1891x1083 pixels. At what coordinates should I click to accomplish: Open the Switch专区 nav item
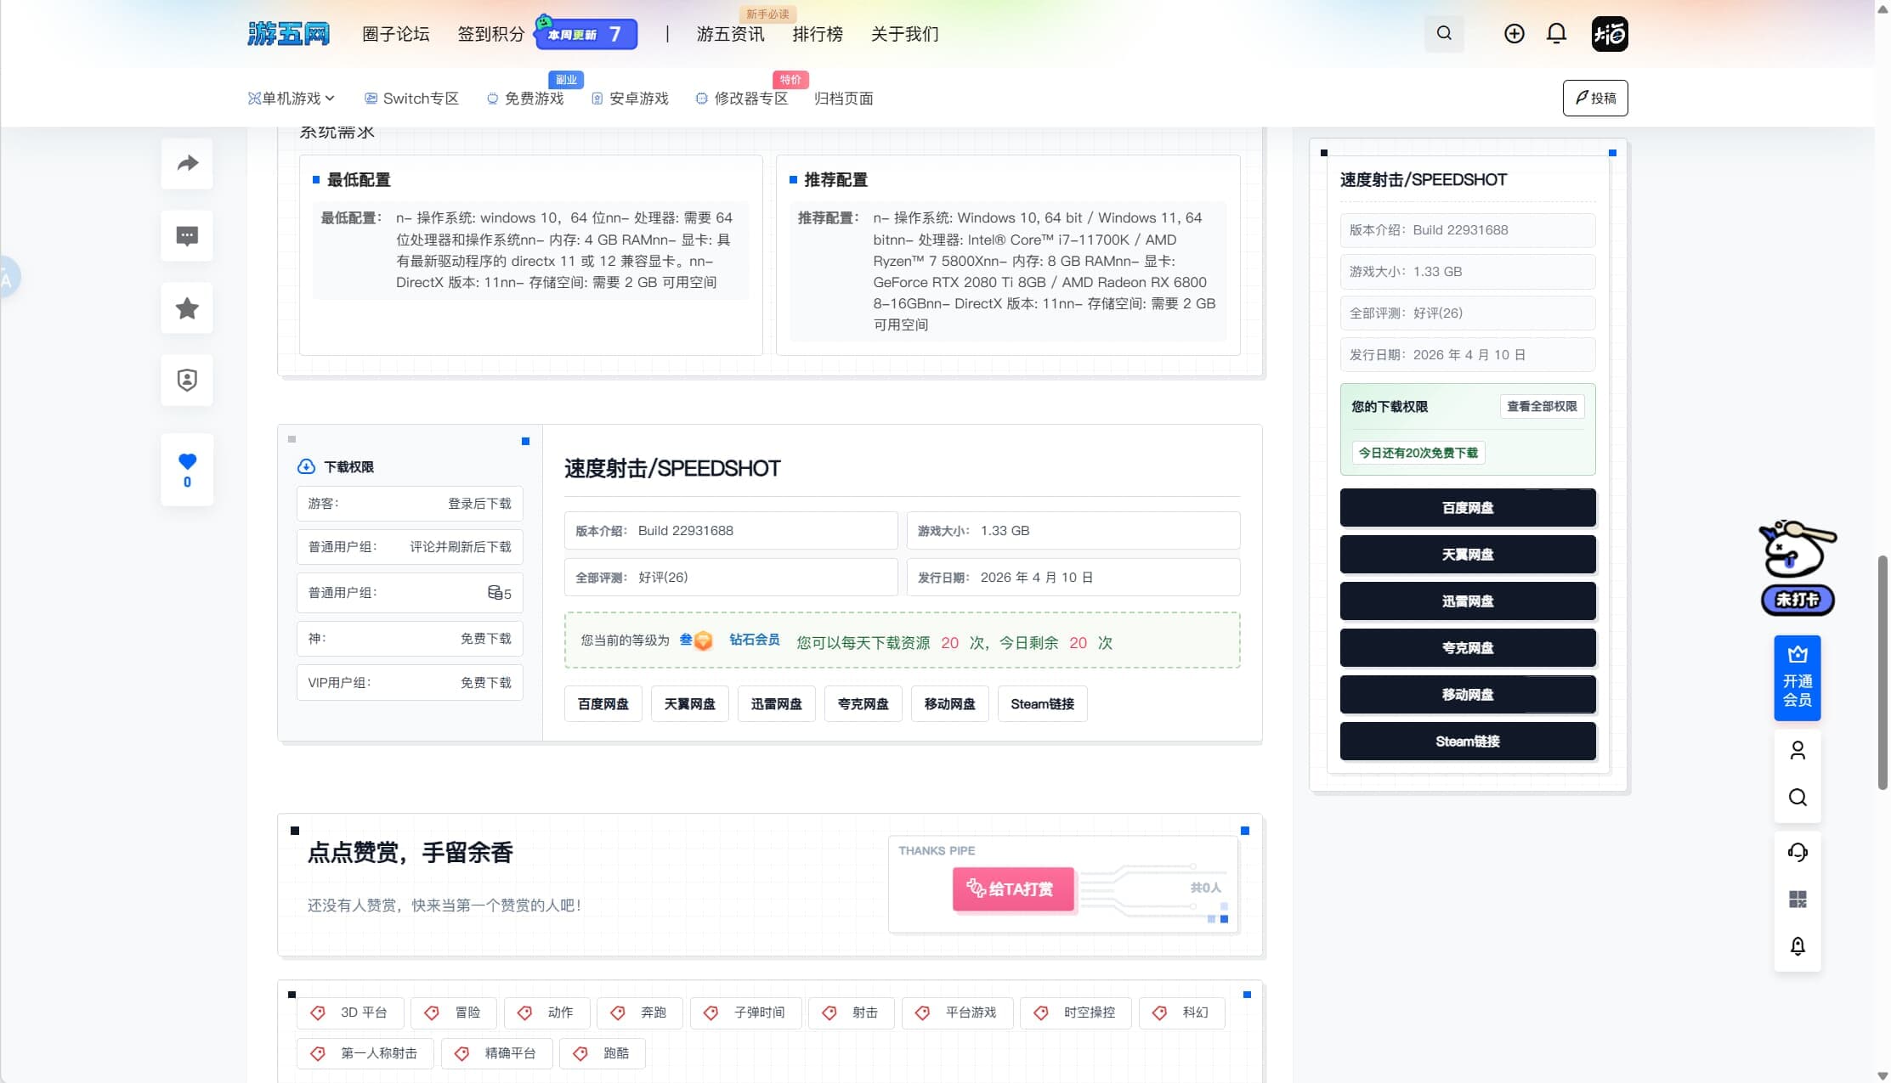(411, 99)
